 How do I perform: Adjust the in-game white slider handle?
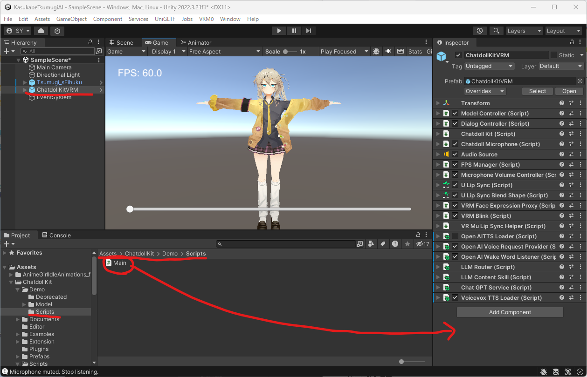[x=130, y=209]
